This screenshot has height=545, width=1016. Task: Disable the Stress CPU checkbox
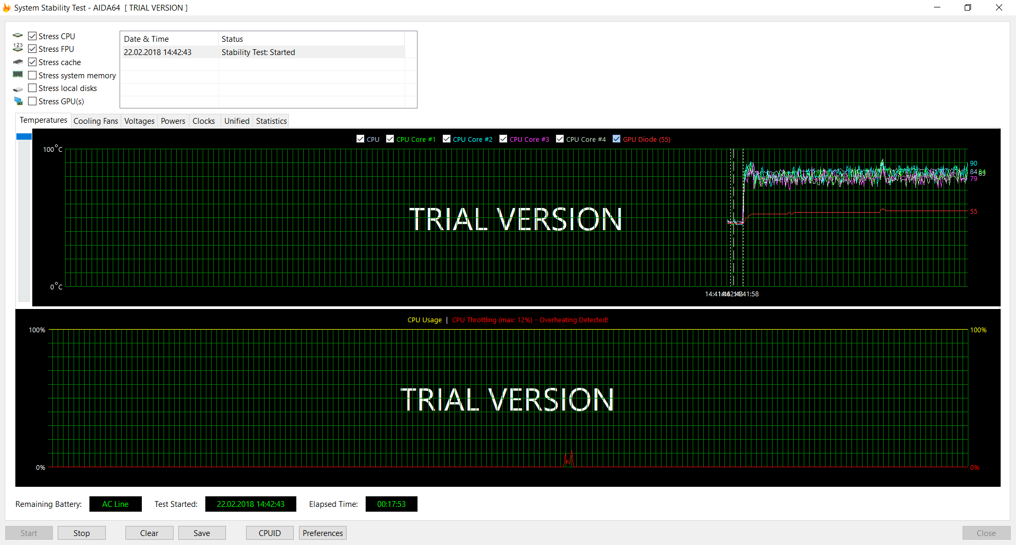[x=32, y=36]
